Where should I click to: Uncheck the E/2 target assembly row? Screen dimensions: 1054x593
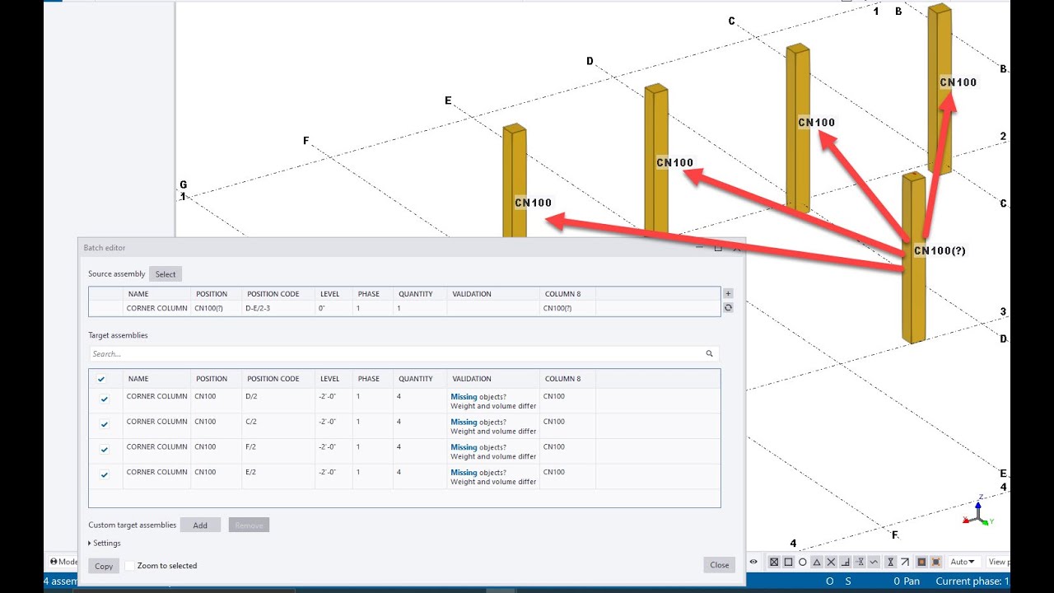[104, 475]
